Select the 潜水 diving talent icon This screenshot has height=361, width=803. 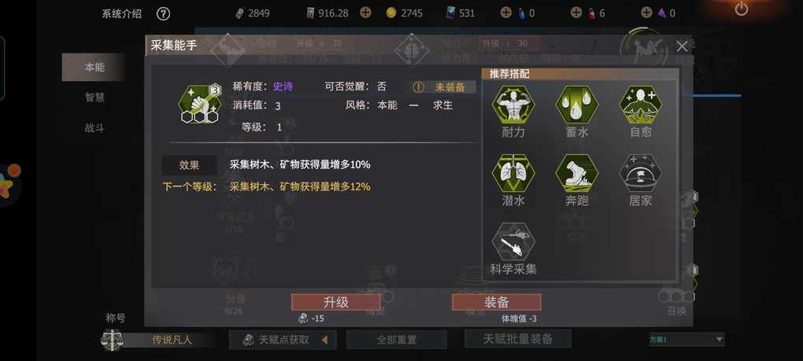pyautogui.click(x=513, y=173)
